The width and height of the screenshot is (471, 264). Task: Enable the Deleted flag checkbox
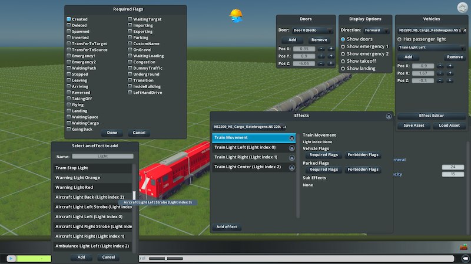pos(69,26)
